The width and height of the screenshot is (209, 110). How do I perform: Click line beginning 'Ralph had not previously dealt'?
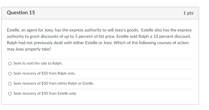click(98, 43)
